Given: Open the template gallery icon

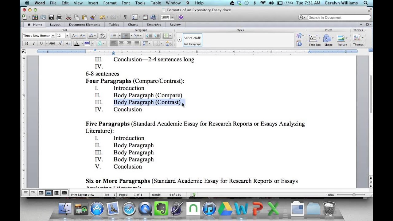Looking at the screenshot, I should coord(35,17).
